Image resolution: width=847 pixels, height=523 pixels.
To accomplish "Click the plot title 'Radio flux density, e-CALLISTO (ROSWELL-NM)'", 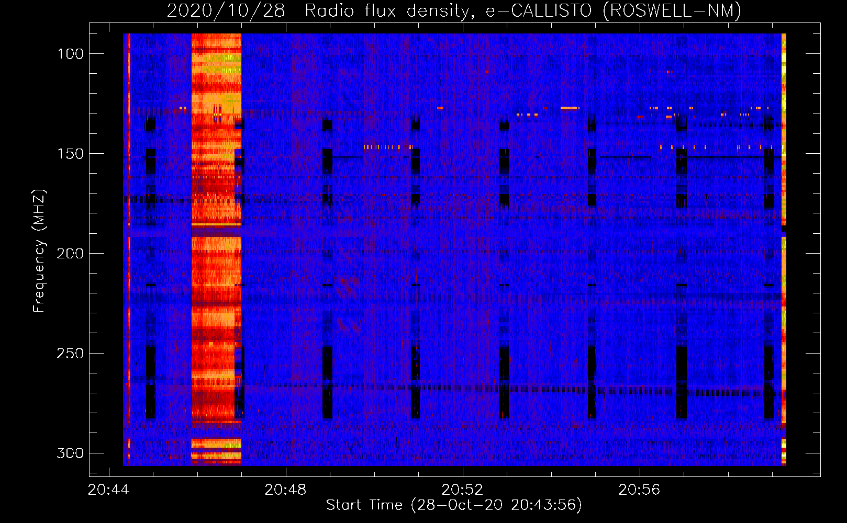I will tap(523, 10).
